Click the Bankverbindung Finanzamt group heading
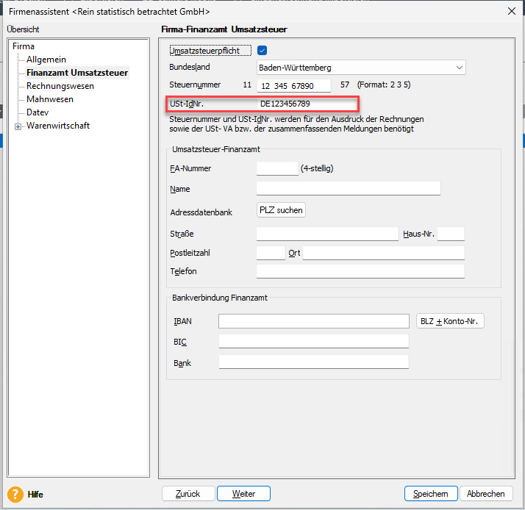The height and width of the screenshot is (510, 525). pyautogui.click(x=220, y=298)
